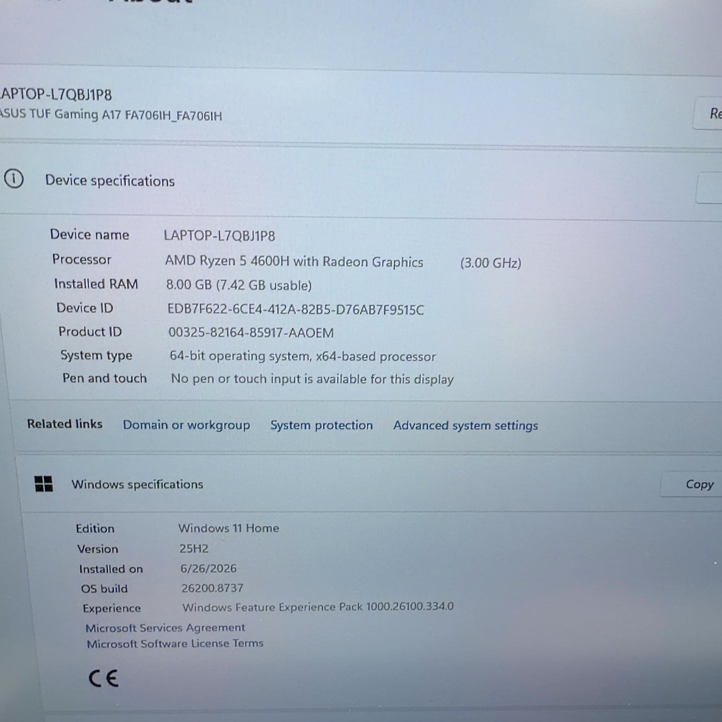The image size is (722, 722).
Task: Select the Device ID value text
Action: tap(296, 309)
